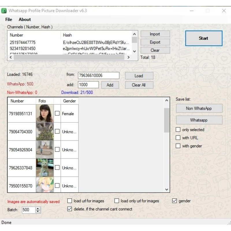Open the About menu
The width and height of the screenshot is (231, 231).
pos(25,19)
